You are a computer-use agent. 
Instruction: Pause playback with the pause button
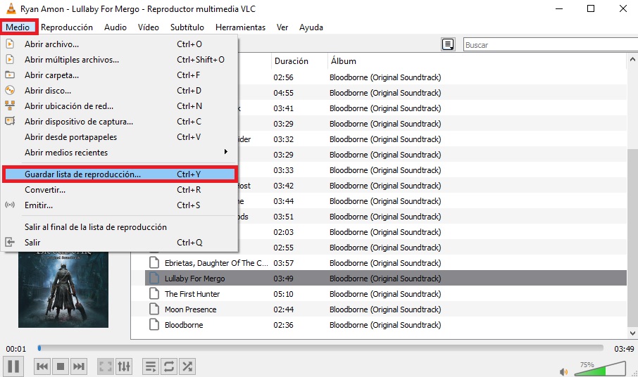pos(13,366)
